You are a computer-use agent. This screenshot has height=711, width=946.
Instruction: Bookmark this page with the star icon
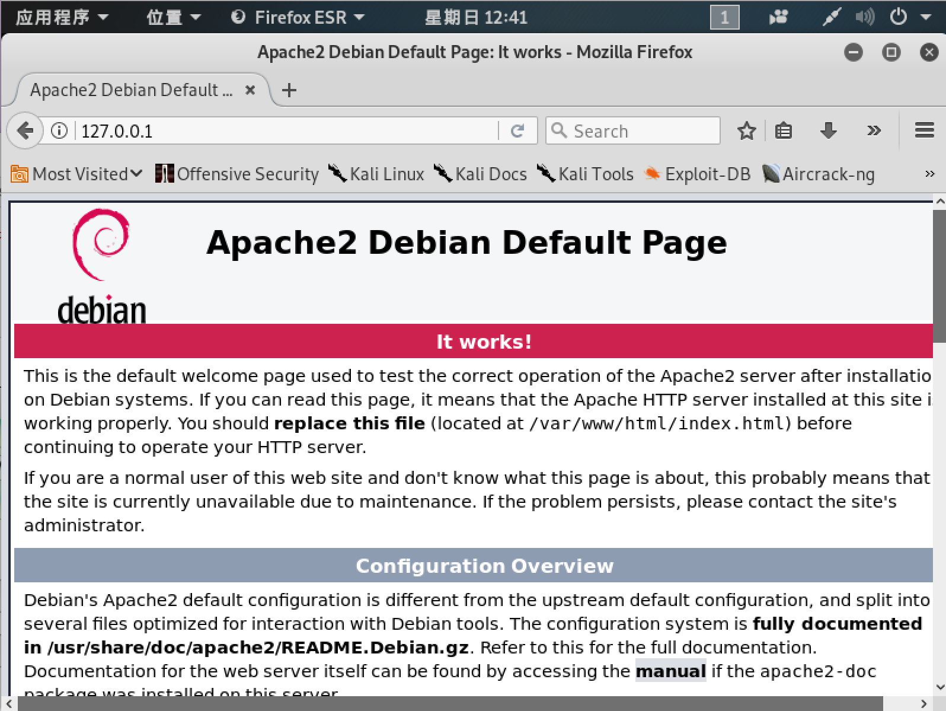(747, 130)
